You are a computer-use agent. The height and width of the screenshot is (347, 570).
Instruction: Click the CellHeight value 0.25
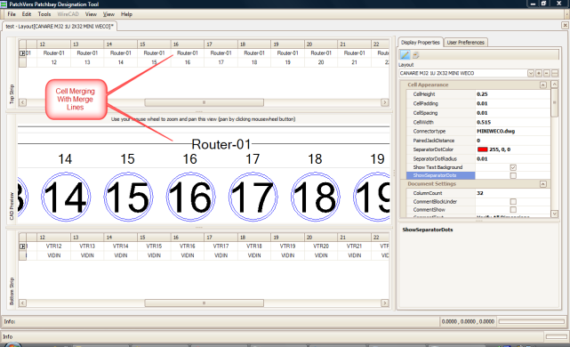pyautogui.click(x=482, y=94)
